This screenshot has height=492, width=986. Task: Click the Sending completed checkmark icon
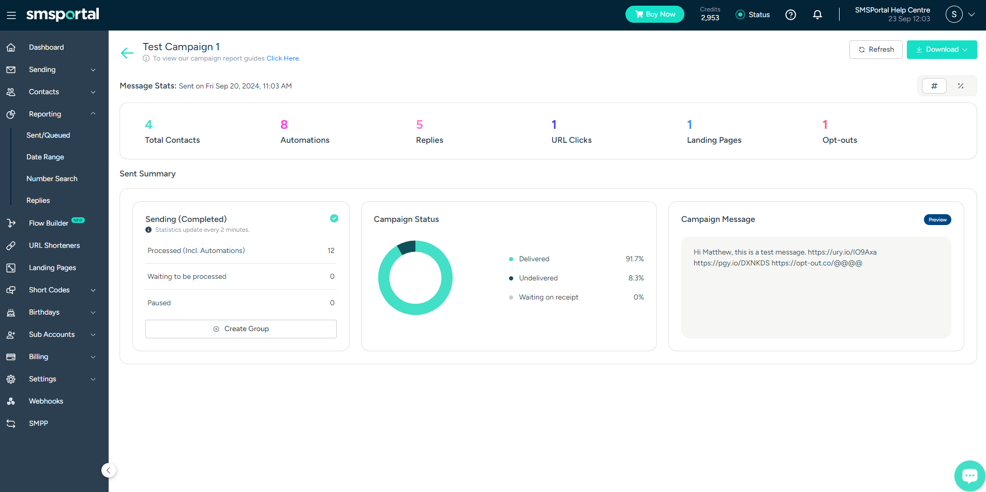[x=334, y=218]
